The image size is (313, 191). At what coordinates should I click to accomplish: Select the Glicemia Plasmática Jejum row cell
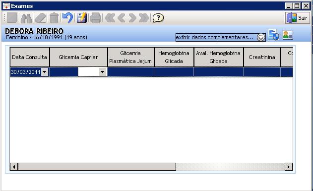[131, 72]
